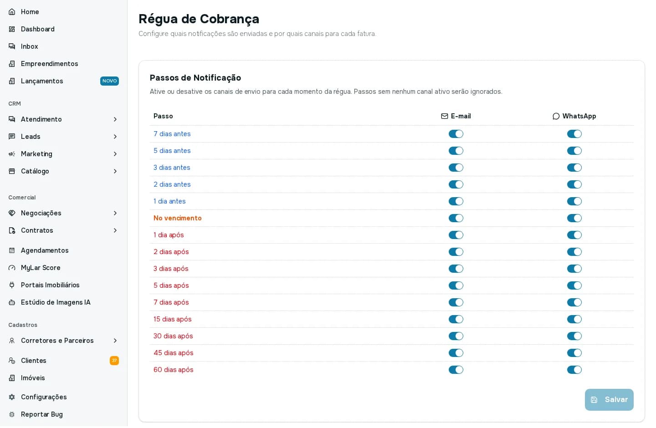Disable WhatsApp for 60 dias após
The height and width of the screenshot is (428, 656).
pos(574,370)
